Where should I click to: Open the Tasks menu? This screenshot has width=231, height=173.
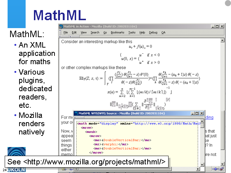132,32
